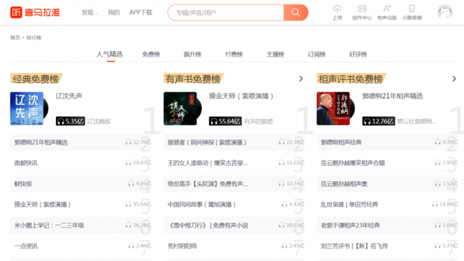Click headphone icon beside 26.28亿
464x261 pixels.
click(128, 225)
